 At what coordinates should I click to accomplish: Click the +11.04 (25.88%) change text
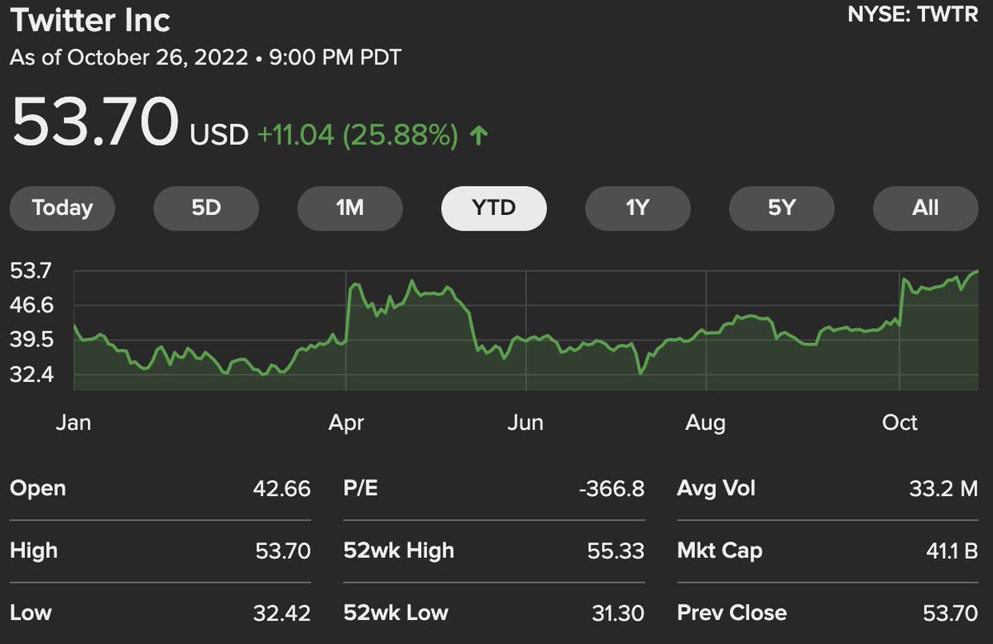pos(357,136)
